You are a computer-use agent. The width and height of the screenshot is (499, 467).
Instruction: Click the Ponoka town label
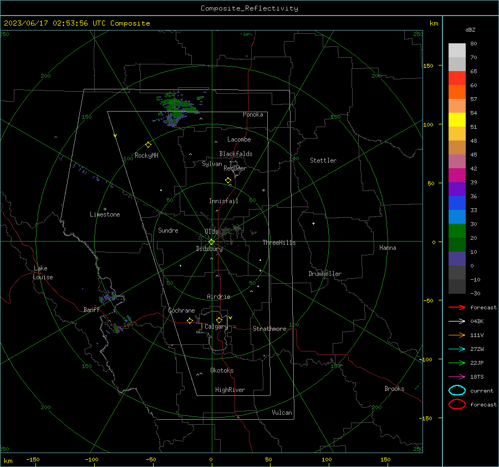tap(253, 114)
